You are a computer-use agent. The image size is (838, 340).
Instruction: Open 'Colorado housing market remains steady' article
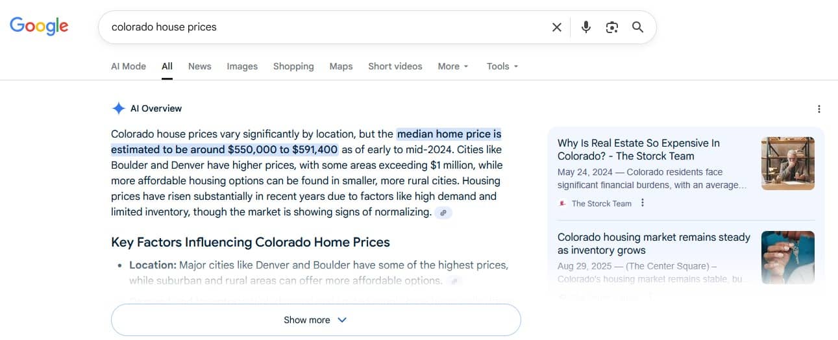pos(654,243)
